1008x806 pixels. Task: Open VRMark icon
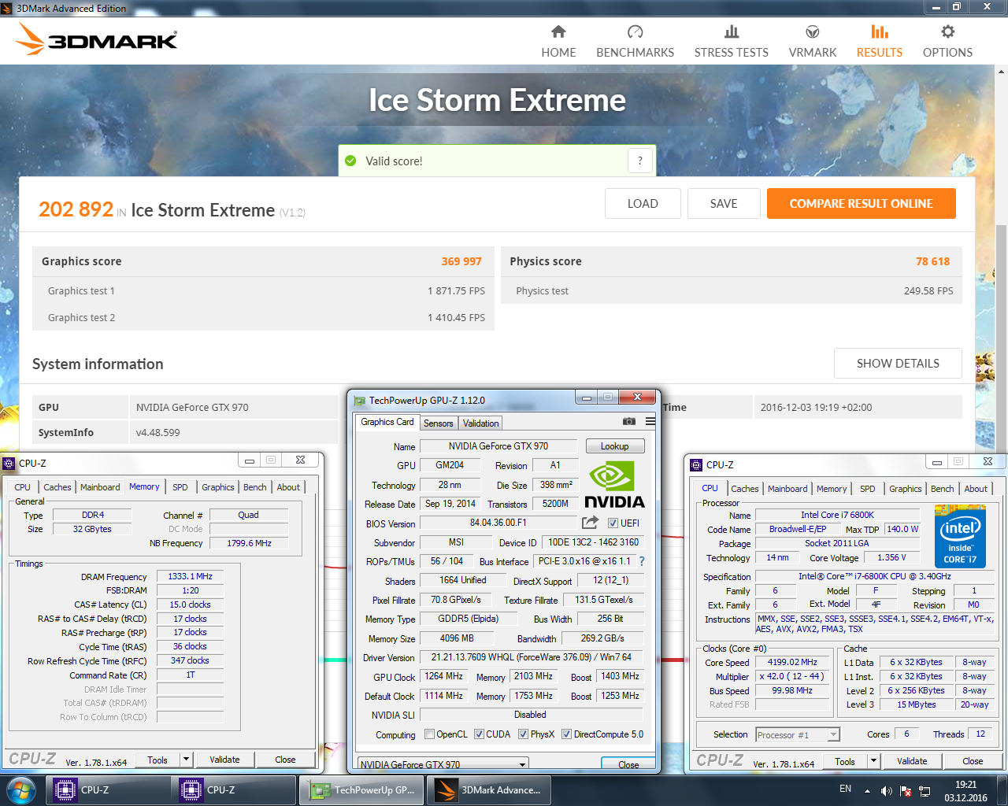click(x=813, y=31)
